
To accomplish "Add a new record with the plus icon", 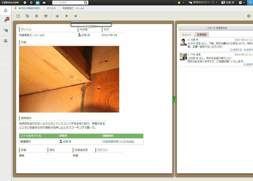I will coord(57,16).
